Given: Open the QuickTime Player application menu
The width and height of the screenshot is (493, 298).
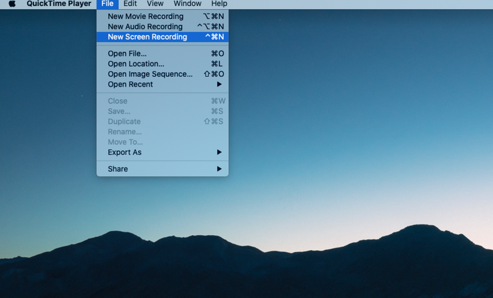Looking at the screenshot, I should point(59,4).
